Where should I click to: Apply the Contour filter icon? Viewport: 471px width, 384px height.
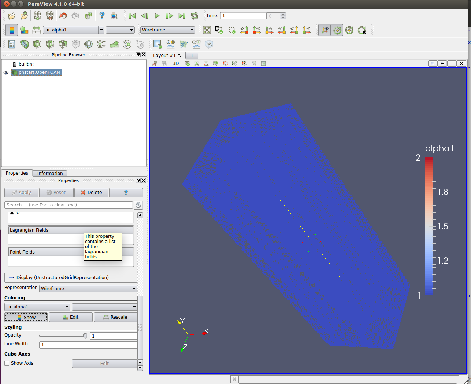25,44
